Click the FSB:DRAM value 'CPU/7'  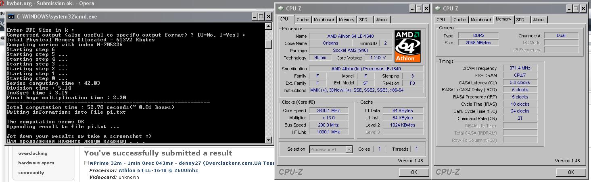point(520,76)
